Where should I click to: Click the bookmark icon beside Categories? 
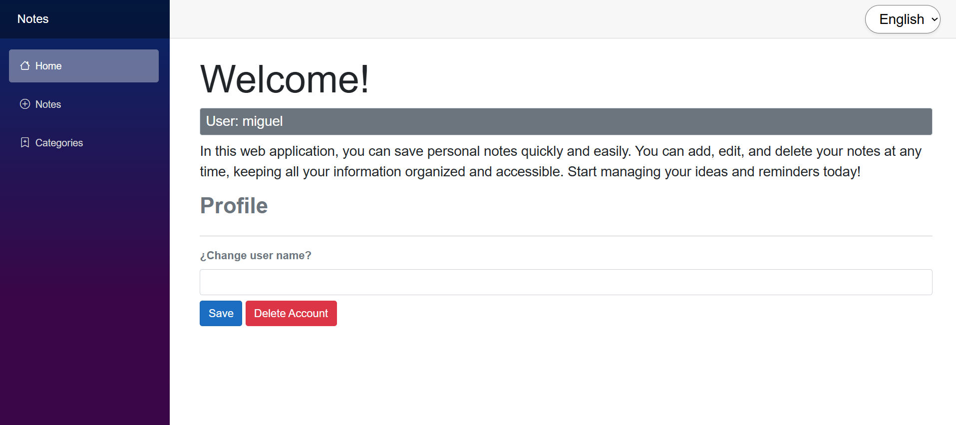click(25, 142)
